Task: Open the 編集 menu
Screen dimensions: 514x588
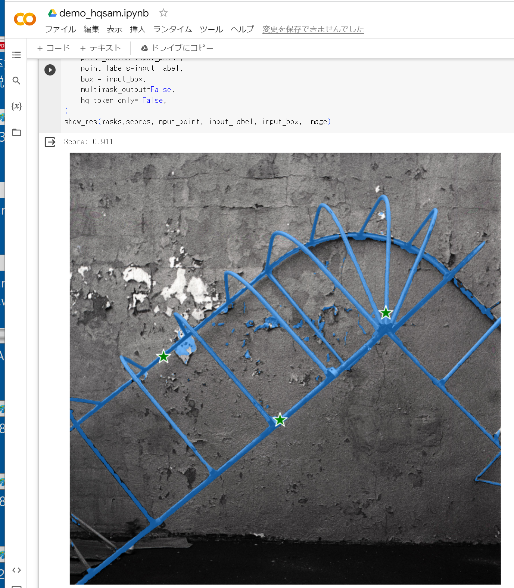Action: click(x=91, y=29)
